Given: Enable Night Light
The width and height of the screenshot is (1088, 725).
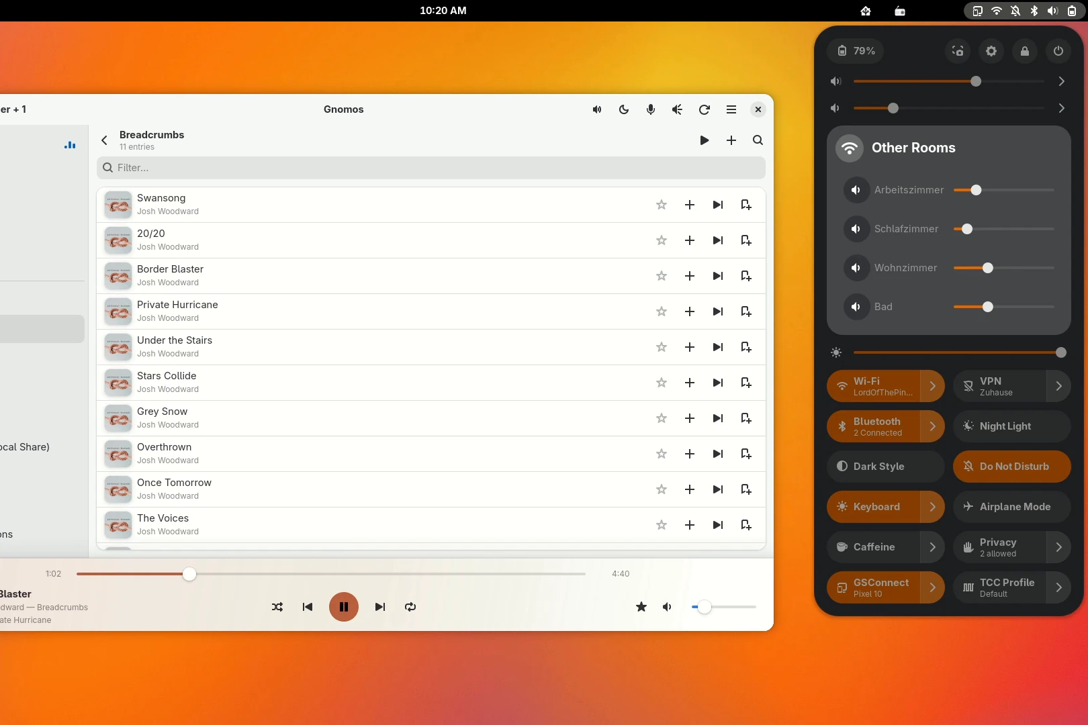Looking at the screenshot, I should pyautogui.click(x=1012, y=426).
